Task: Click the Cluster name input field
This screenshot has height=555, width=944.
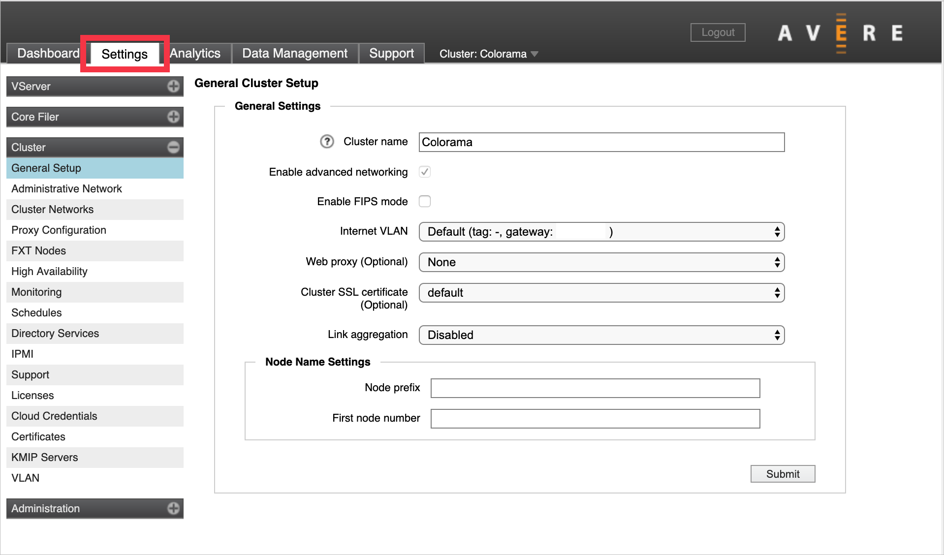Action: click(x=601, y=142)
